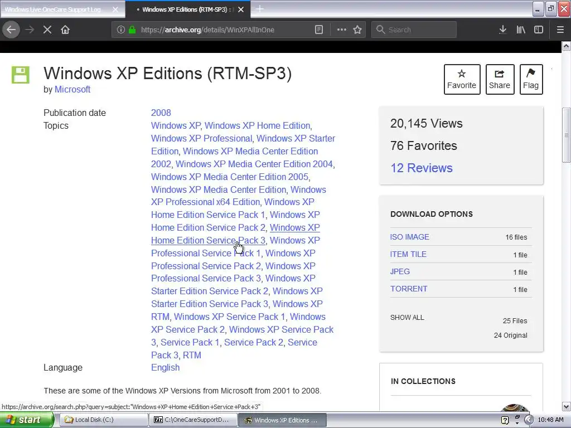
Task: Click the page scrollbar up arrow
Action: pyautogui.click(x=566, y=46)
